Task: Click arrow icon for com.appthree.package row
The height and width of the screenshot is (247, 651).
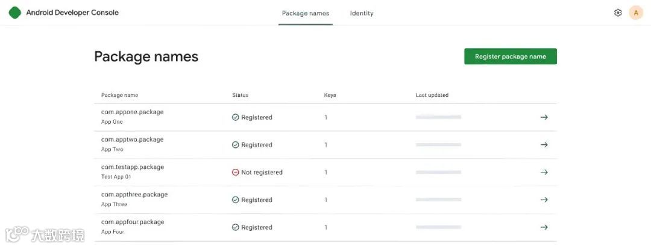Action: 544,200
